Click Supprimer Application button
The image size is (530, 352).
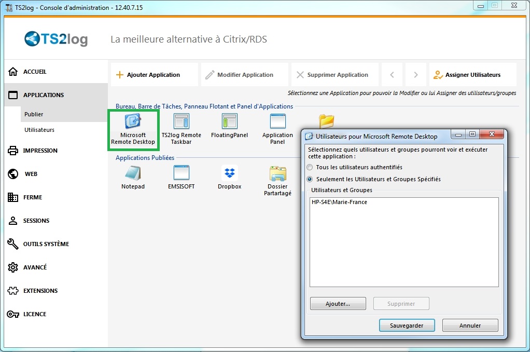[x=335, y=75]
